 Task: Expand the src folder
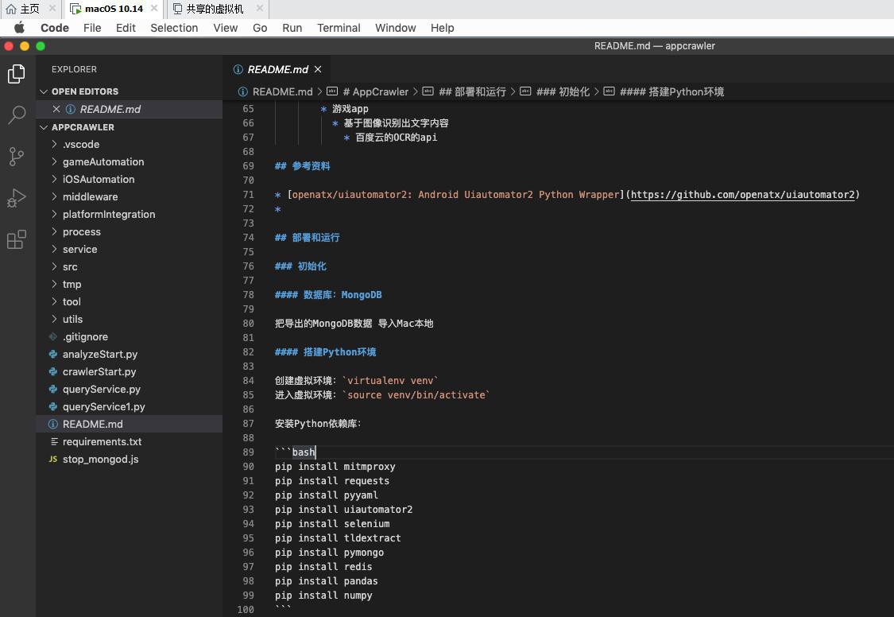54,267
